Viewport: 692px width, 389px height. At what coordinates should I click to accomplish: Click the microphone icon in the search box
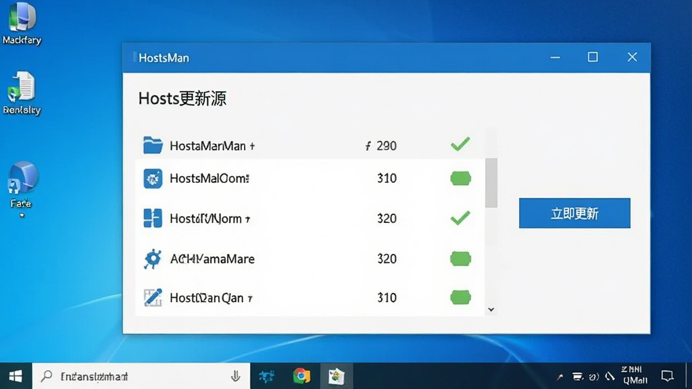(x=236, y=376)
